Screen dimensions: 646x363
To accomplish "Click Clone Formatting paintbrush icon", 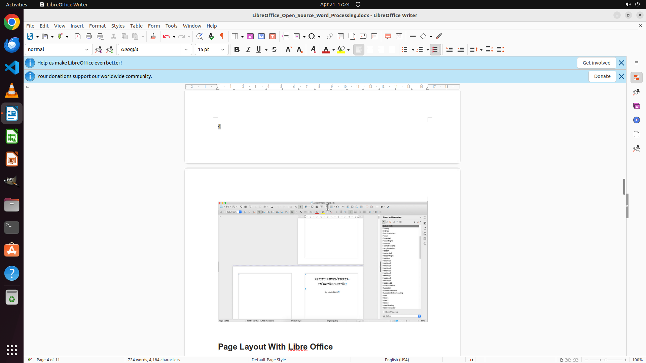I will (x=153, y=36).
